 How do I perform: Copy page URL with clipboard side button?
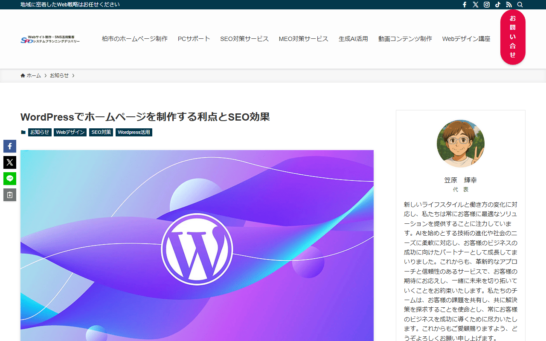point(10,195)
